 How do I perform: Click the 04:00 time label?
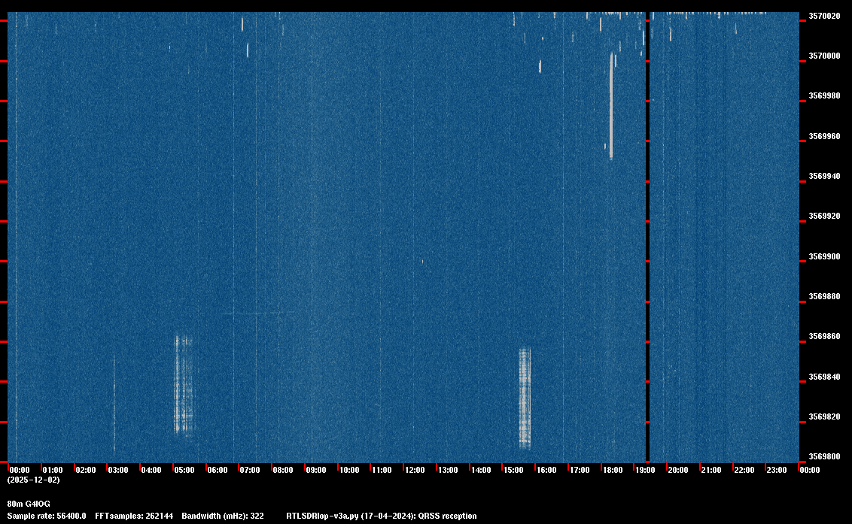pos(151,470)
